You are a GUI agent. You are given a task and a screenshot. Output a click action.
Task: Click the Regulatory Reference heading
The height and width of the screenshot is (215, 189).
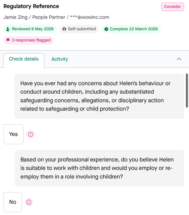tap(31, 6)
